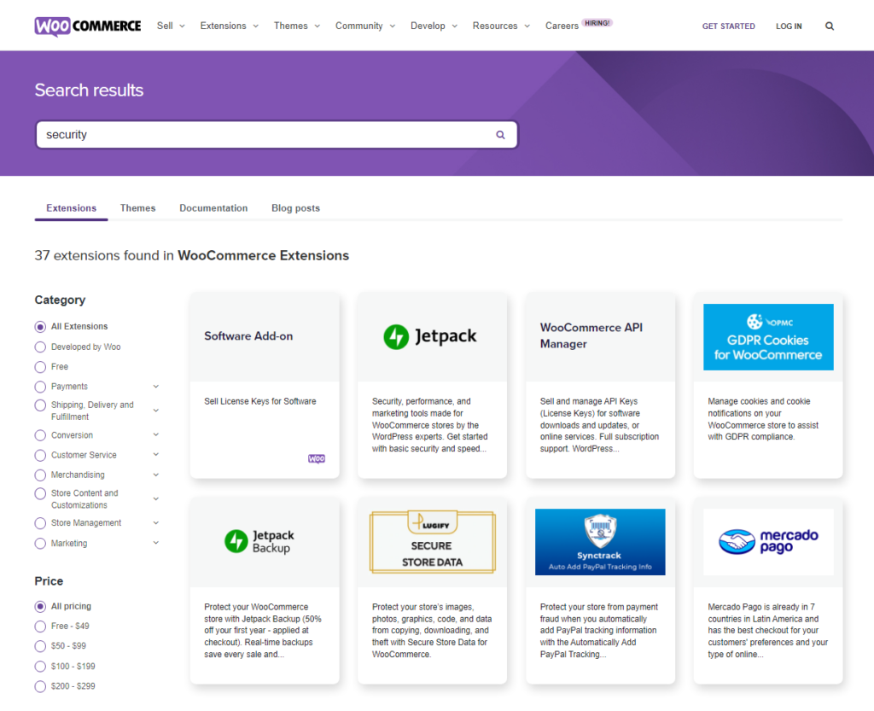Click the 'Sell and manage API Keys' description

[x=599, y=425]
